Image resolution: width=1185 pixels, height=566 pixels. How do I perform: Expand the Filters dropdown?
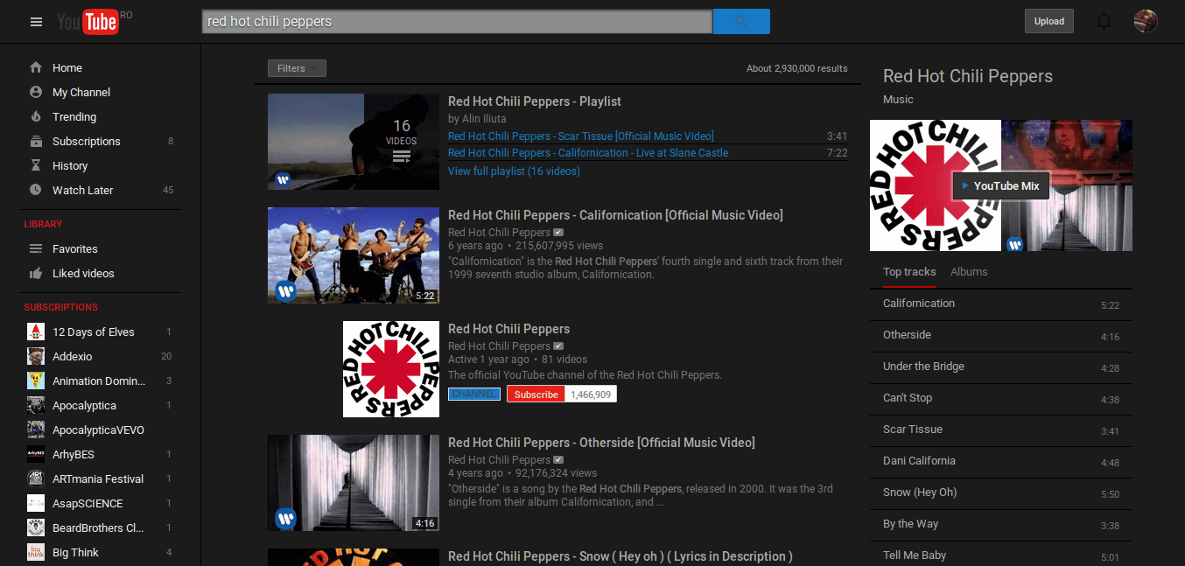tap(297, 68)
